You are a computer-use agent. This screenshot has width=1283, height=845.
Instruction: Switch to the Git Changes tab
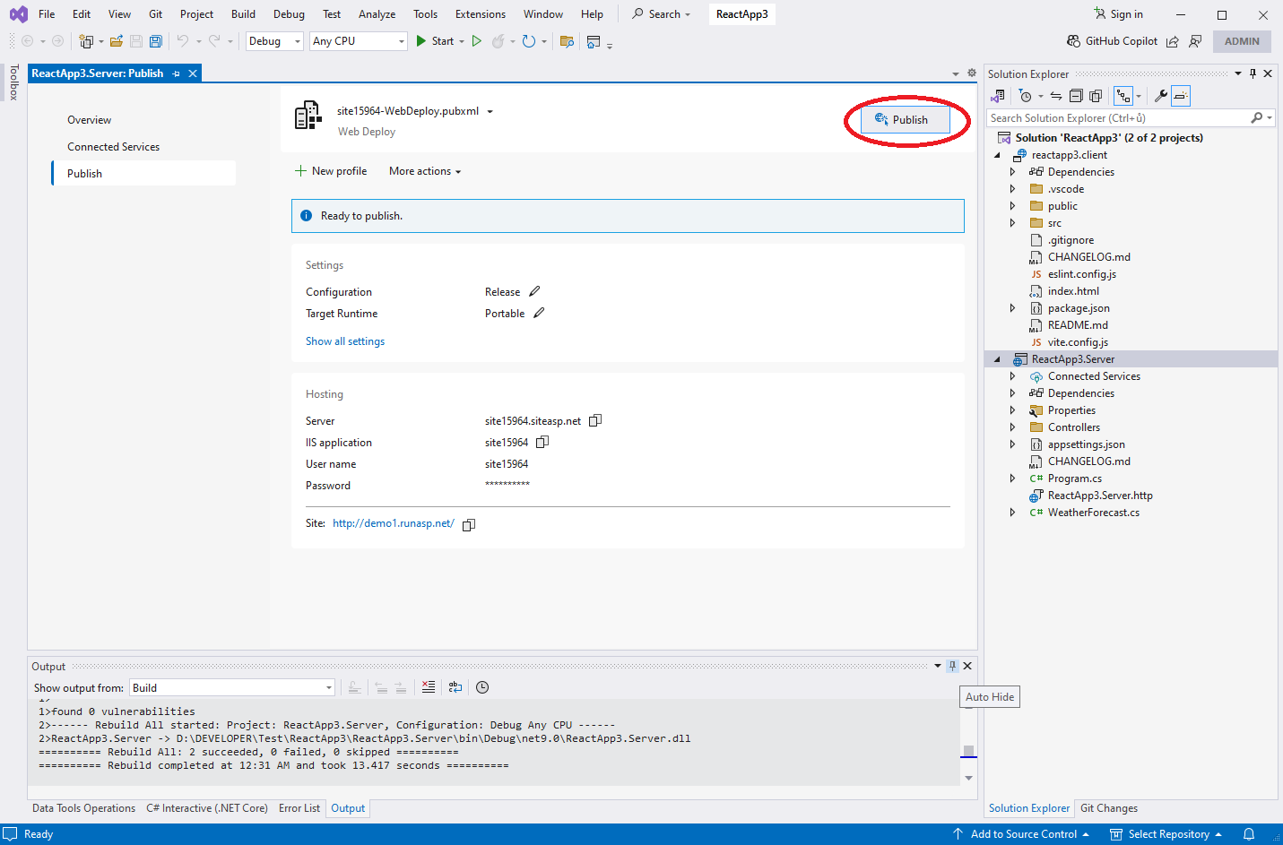1108,808
